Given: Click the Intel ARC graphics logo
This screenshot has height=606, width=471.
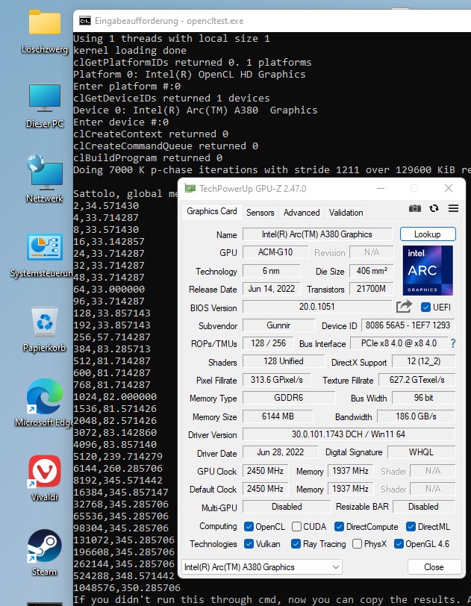Looking at the screenshot, I should click(x=427, y=270).
